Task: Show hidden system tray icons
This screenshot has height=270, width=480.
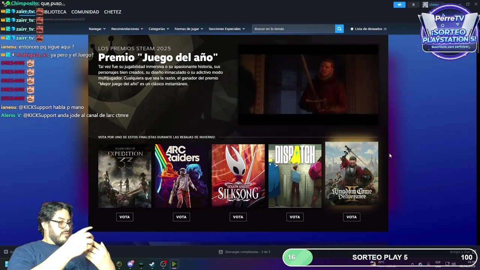Action: click(x=412, y=264)
